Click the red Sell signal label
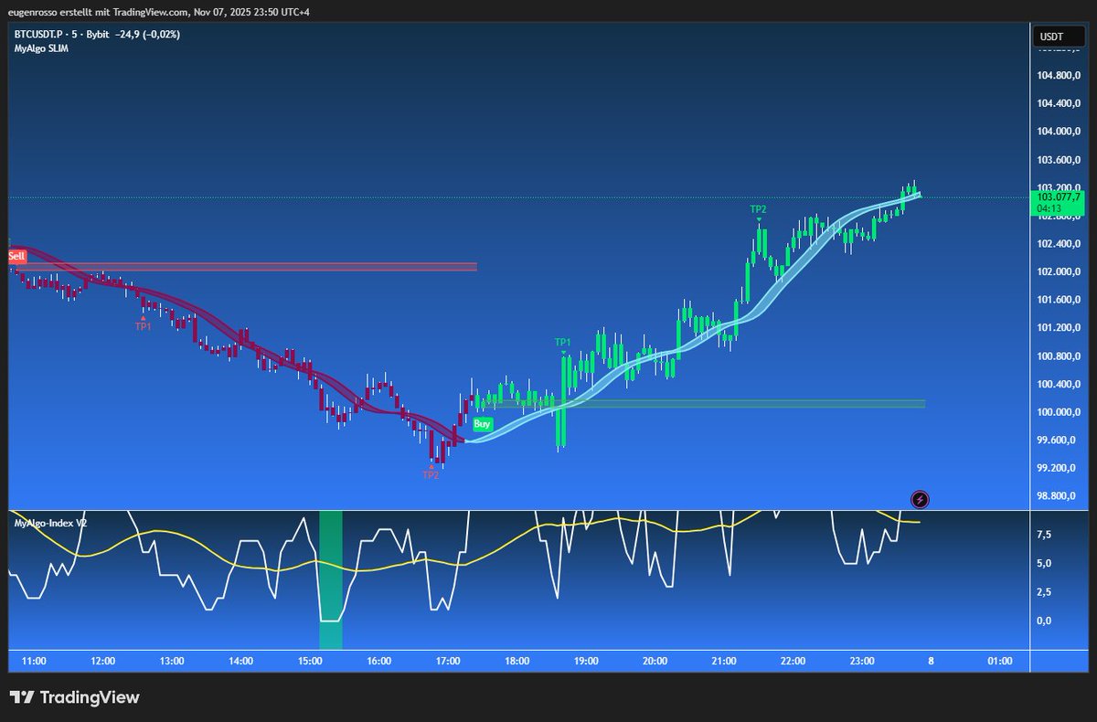This screenshot has height=722, width=1097. (x=16, y=257)
